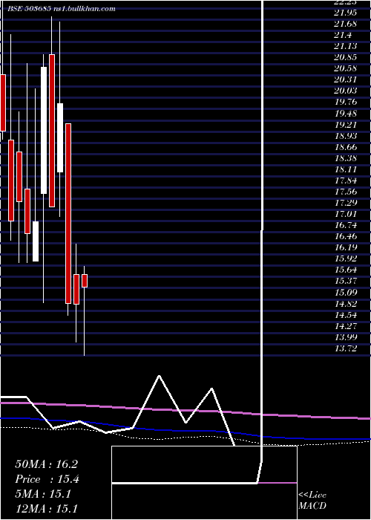
Task: Click the long red candle dropping to 15.09
Action: [x=68, y=213]
